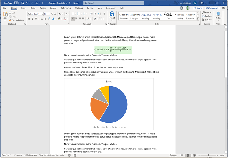Select the Sales pie chart
The height and width of the screenshot is (158, 228).
pos(109,104)
